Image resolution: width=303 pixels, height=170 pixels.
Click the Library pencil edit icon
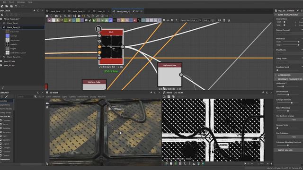point(6,96)
